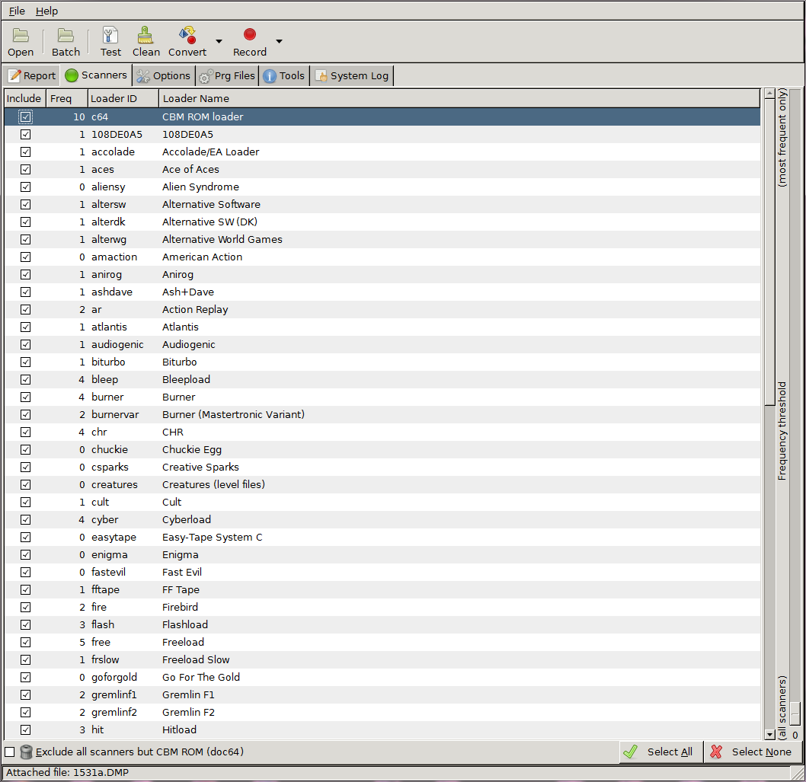Viewport: 806px width, 782px height.
Task: Click the trash can icon beside Exclude all scanners
Action: coord(26,752)
